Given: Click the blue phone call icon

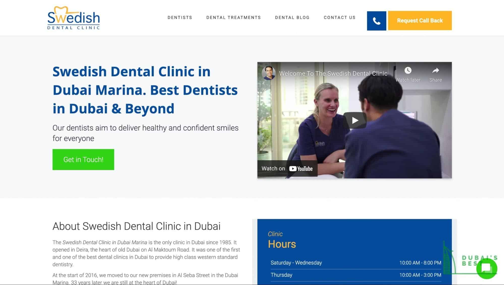Looking at the screenshot, I should tap(376, 21).
